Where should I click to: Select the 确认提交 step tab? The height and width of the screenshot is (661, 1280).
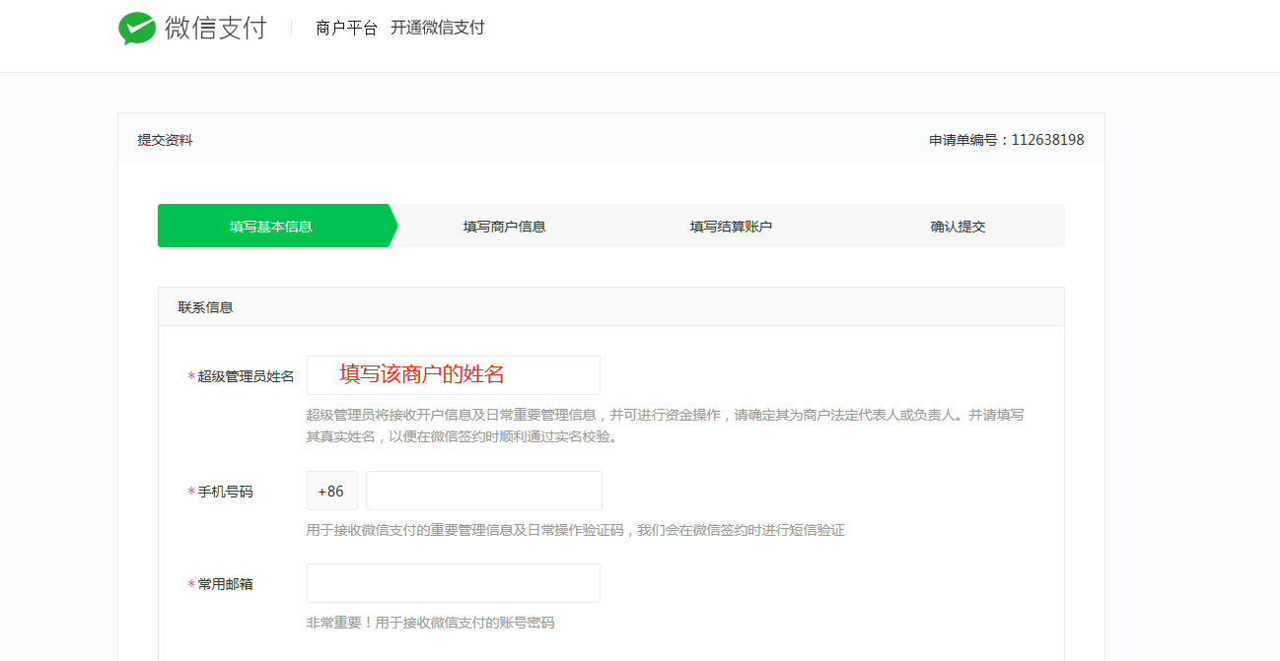pos(958,227)
